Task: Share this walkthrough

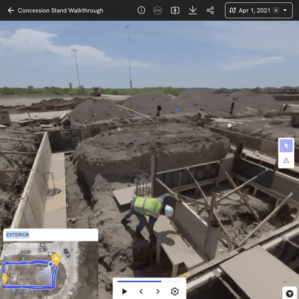Action: (210, 10)
